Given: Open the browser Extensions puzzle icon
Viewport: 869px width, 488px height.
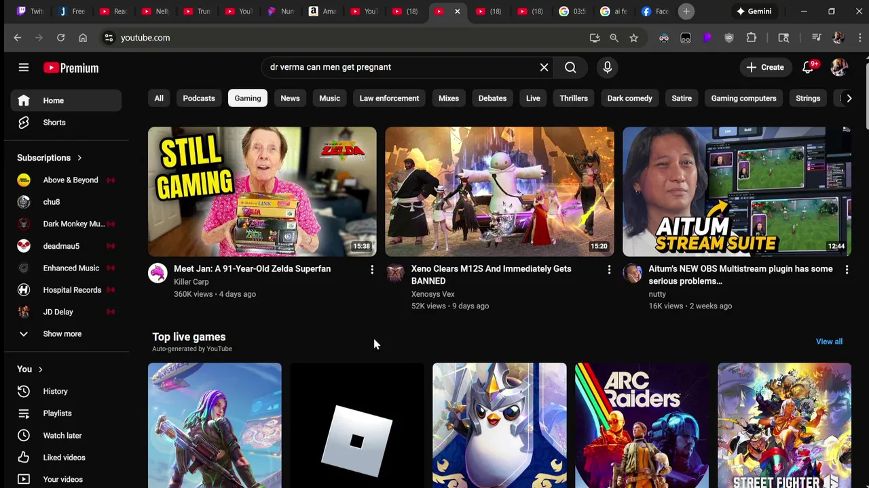Looking at the screenshot, I should 751,38.
